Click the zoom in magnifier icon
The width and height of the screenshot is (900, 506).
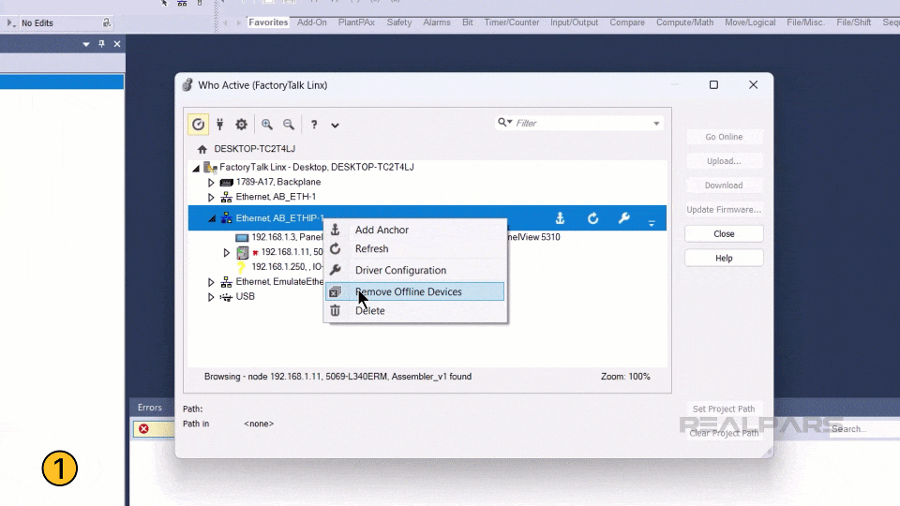pyautogui.click(x=267, y=124)
